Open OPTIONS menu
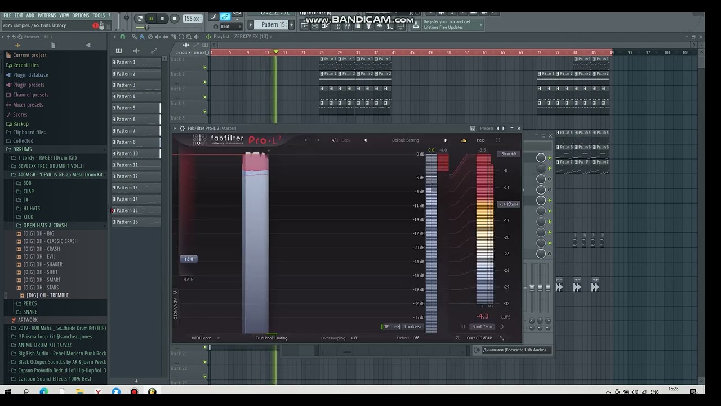Screen dimensions: 721x406 pyautogui.click(x=81, y=15)
